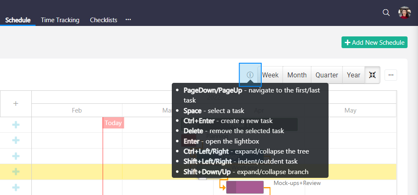Click the user profile avatar
The width and height of the screenshot is (418, 195).
[x=404, y=13]
